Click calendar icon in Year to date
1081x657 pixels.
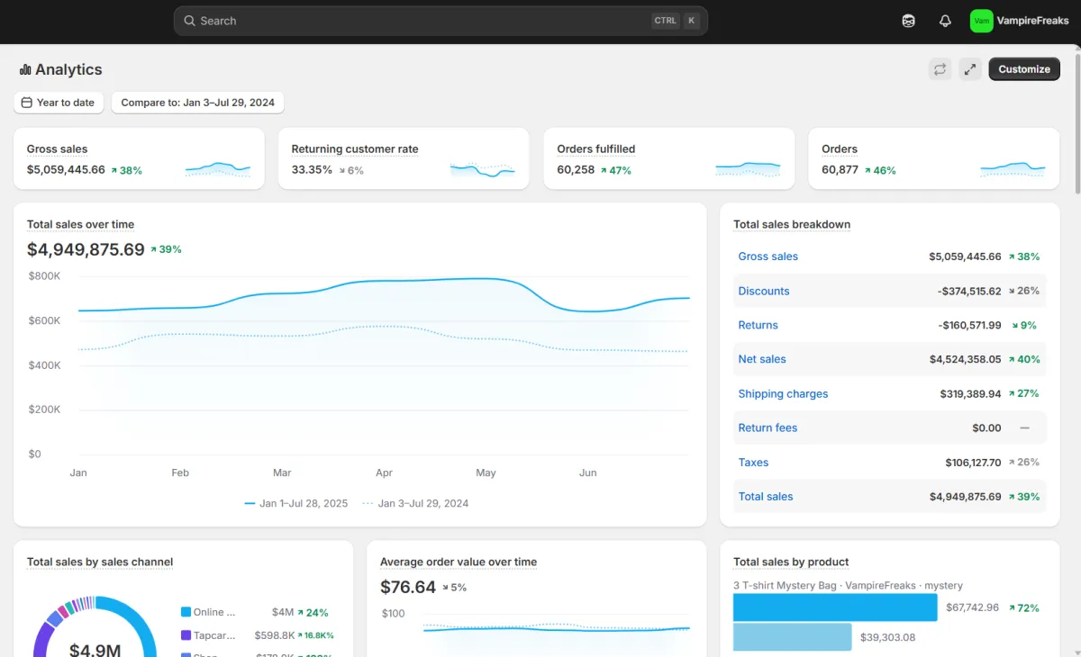pos(27,103)
